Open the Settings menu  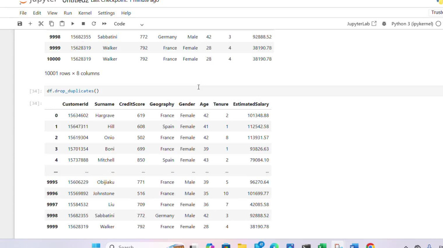click(x=106, y=13)
